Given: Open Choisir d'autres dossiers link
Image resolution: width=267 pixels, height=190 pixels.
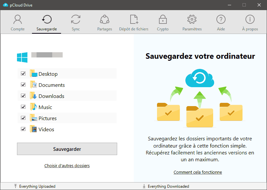Looking at the screenshot, I should [67, 166].
